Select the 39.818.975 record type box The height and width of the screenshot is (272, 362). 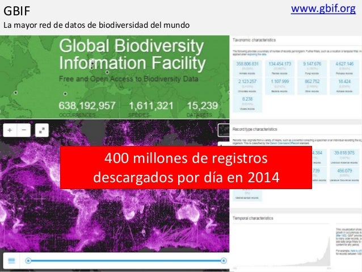[x=344, y=157]
